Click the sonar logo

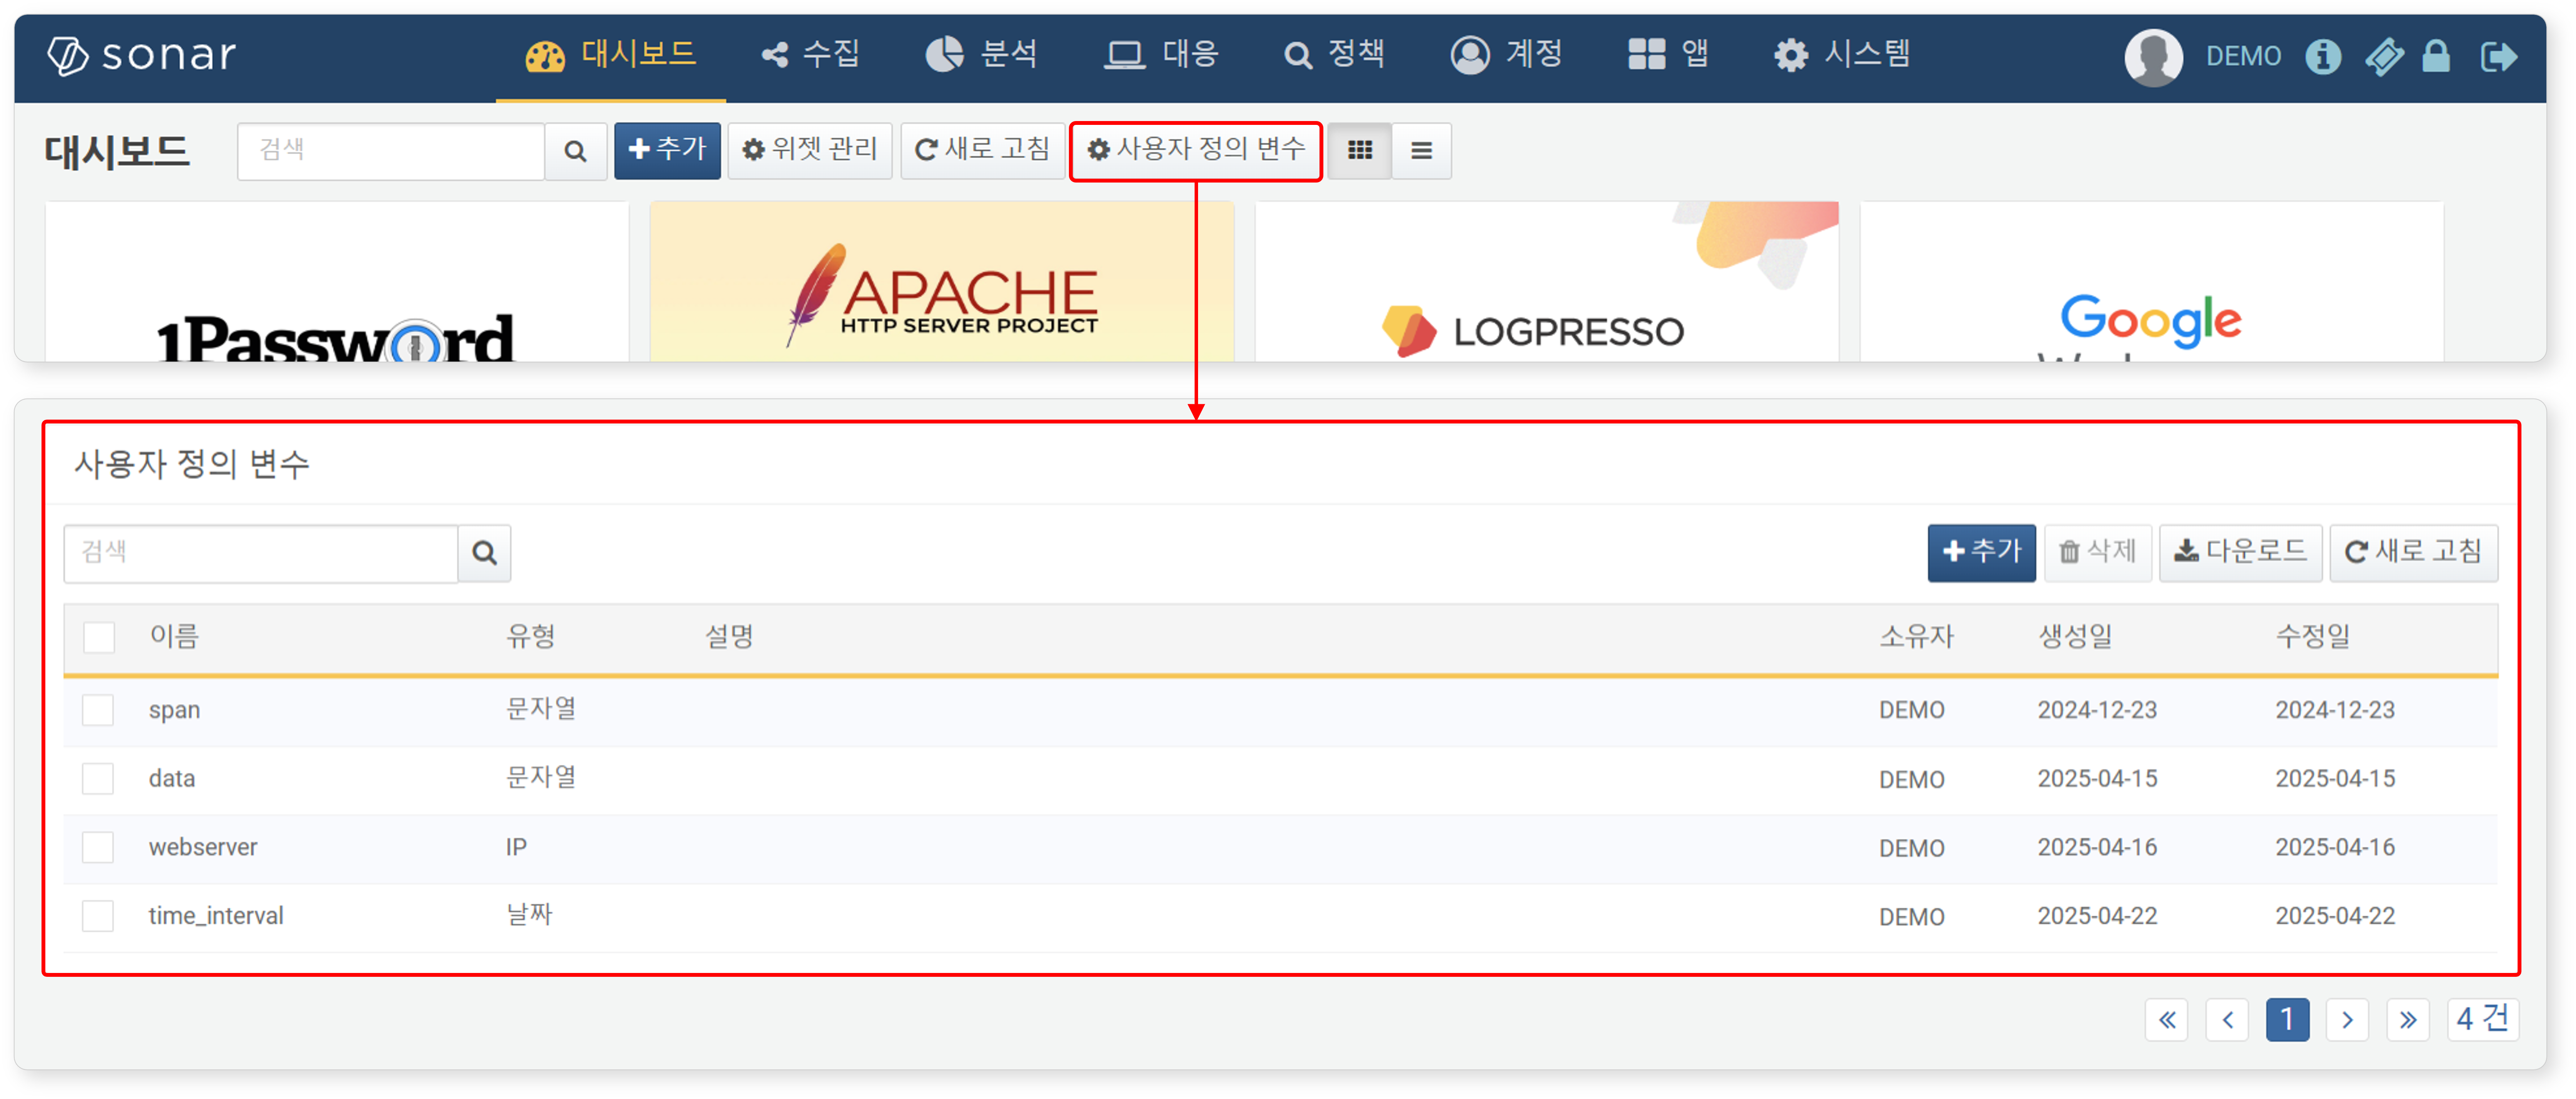pyautogui.click(x=142, y=55)
